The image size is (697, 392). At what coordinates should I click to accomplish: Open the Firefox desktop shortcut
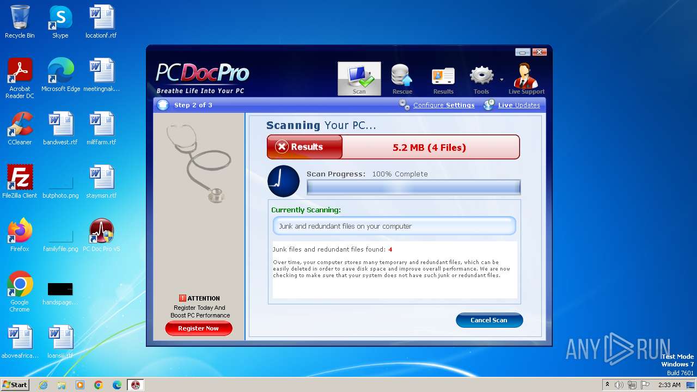(20, 235)
